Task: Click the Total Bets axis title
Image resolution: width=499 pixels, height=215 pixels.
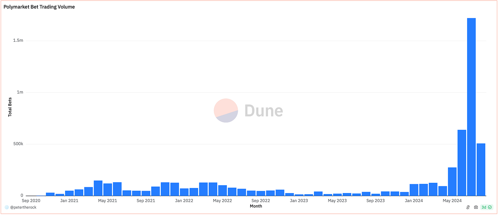Action: point(10,107)
